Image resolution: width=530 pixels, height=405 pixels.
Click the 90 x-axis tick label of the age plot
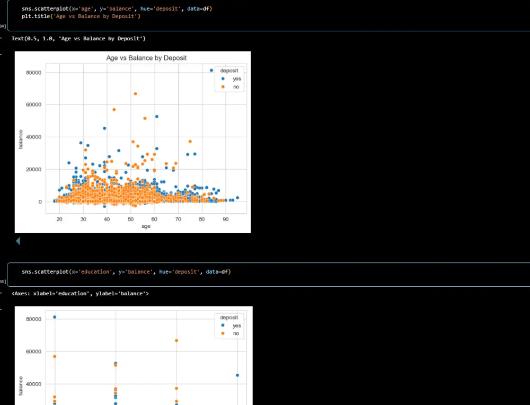point(225,219)
